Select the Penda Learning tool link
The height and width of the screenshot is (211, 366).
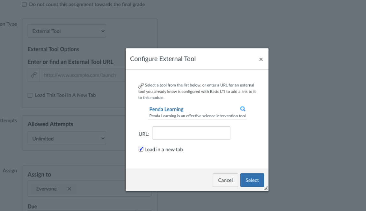point(166,109)
